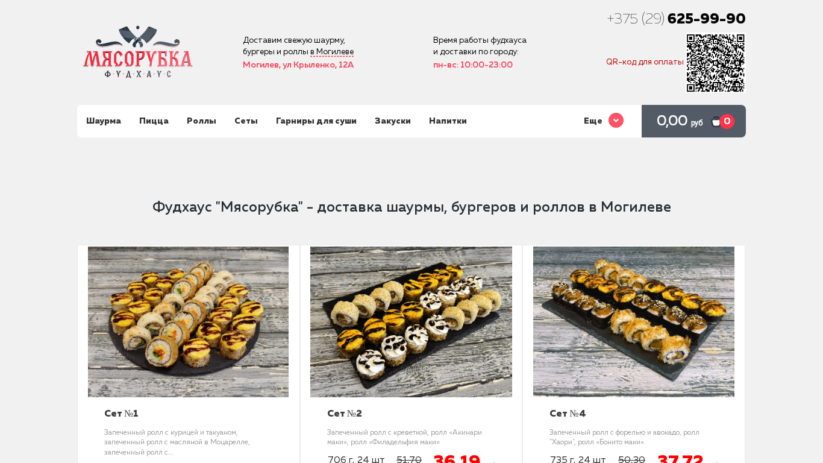The height and width of the screenshot is (463, 823).
Task: Click the Сет №1 title
Action: [121, 414]
